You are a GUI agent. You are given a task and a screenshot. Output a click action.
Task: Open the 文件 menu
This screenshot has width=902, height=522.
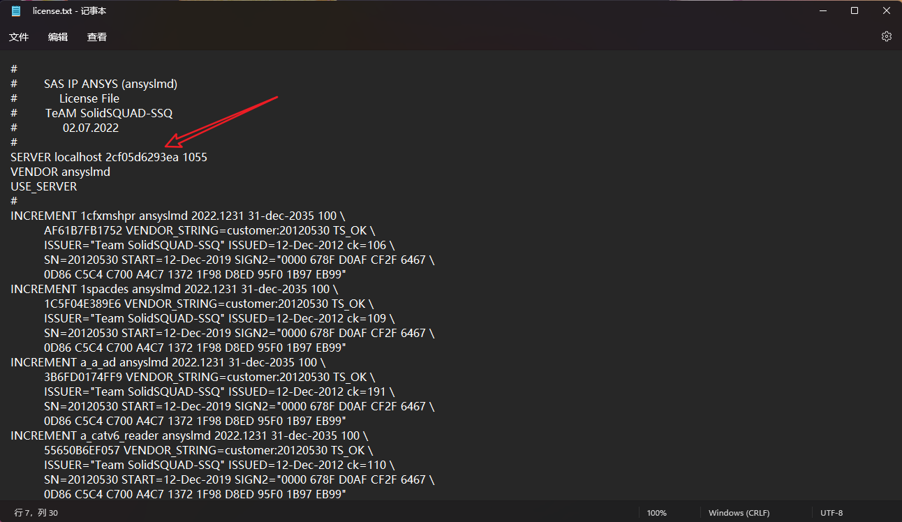pyautogui.click(x=19, y=37)
